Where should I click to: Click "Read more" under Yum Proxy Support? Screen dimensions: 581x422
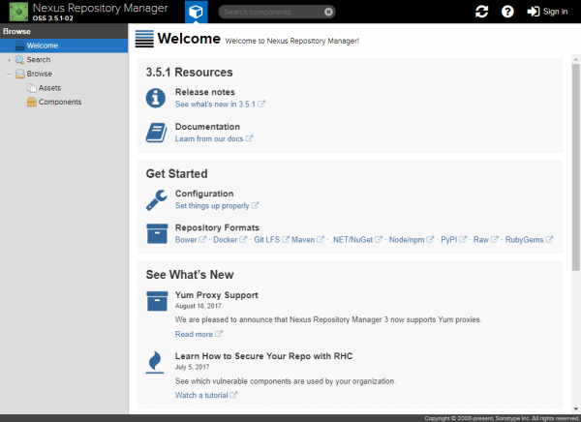coord(199,334)
